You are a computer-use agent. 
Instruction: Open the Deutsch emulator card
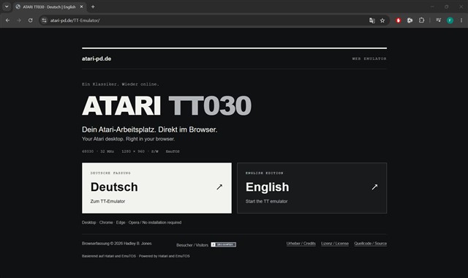156,188
